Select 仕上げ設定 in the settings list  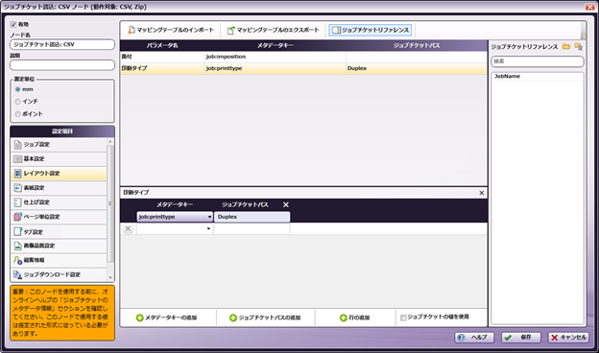[59, 202]
